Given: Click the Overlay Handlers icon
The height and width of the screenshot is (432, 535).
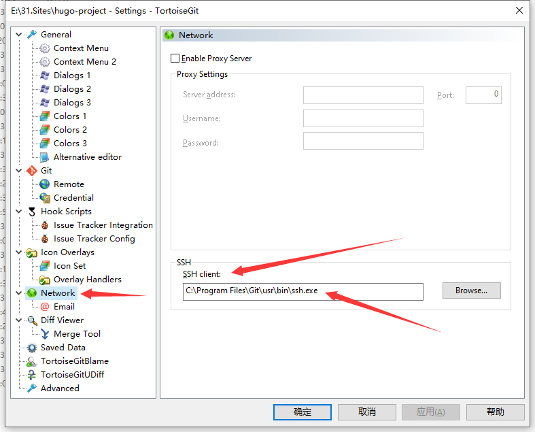Looking at the screenshot, I should 45,280.
